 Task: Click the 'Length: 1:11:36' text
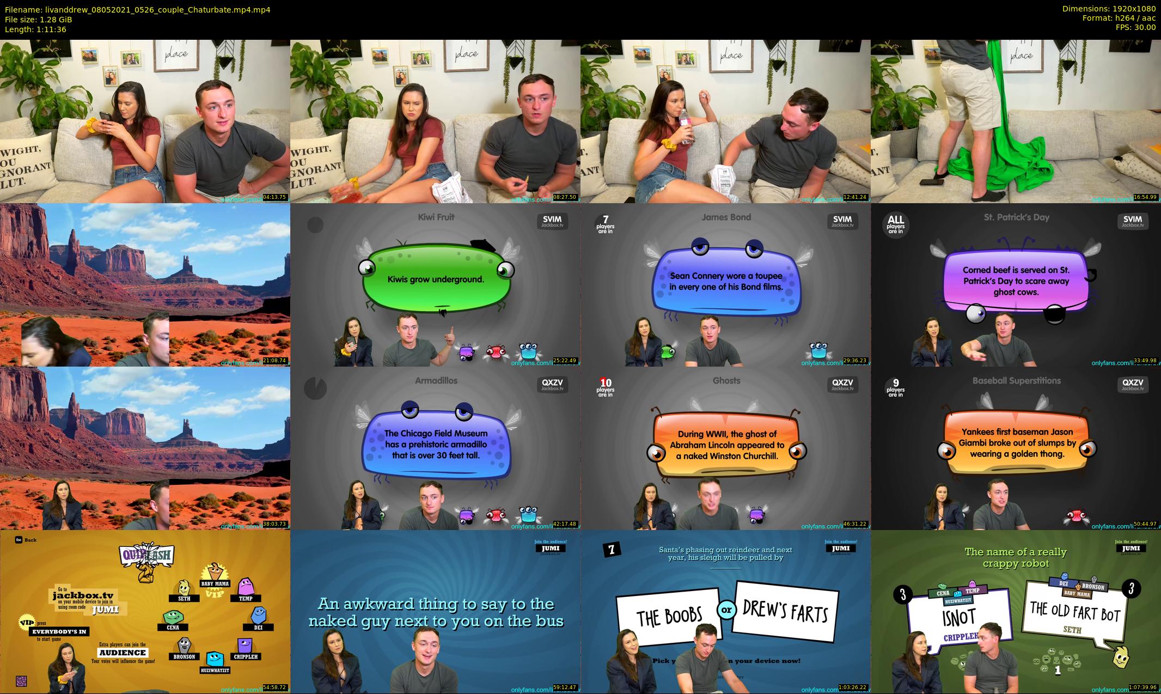pos(35,29)
